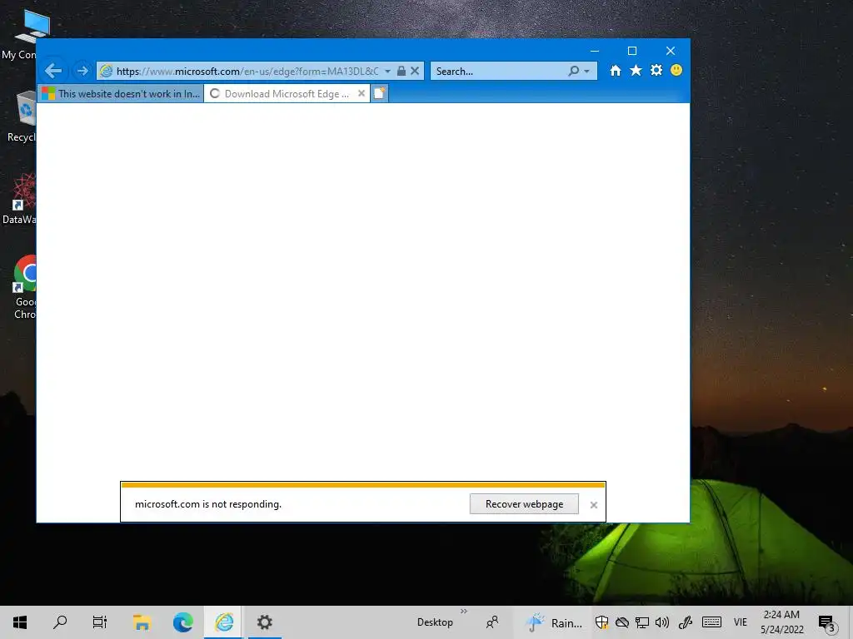Open the Tools gear menu
Viewport: 853px width, 639px height.
[656, 70]
